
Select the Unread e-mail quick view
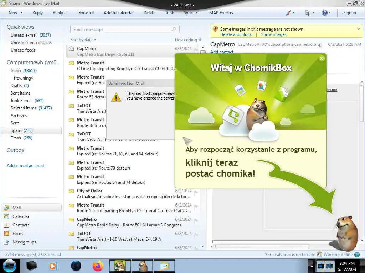[x=31, y=35]
